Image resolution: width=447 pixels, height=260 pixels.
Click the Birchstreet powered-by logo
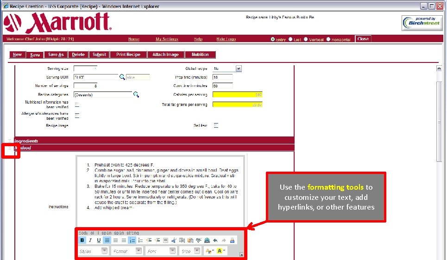(x=422, y=23)
